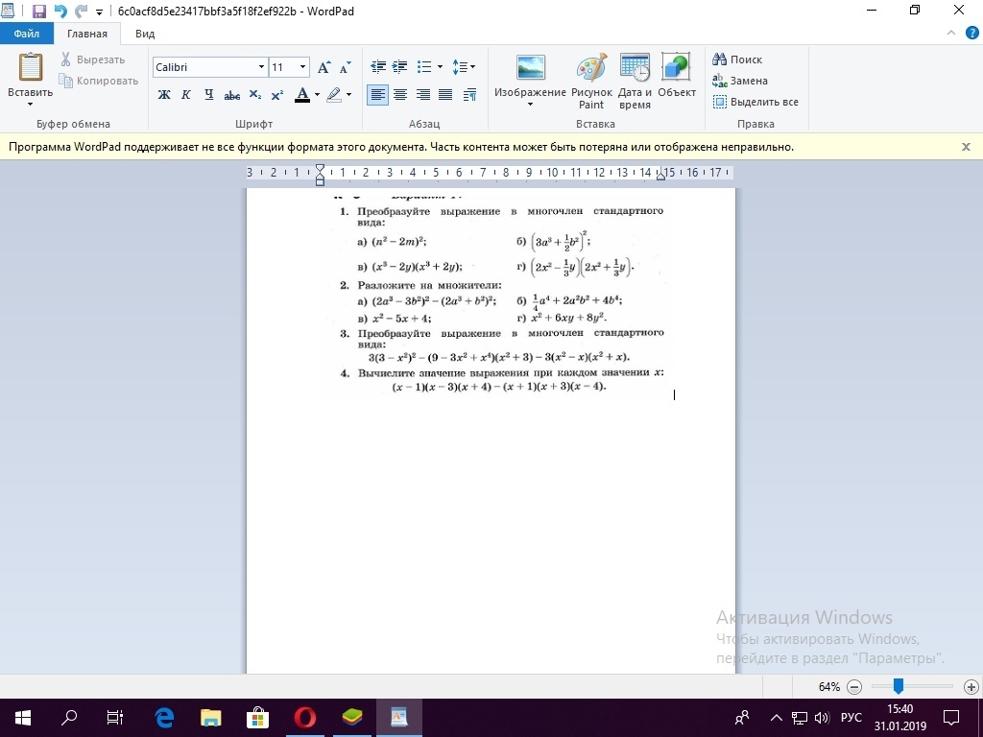Toggle italic К formatting
This screenshot has width=983, height=737.
click(186, 95)
